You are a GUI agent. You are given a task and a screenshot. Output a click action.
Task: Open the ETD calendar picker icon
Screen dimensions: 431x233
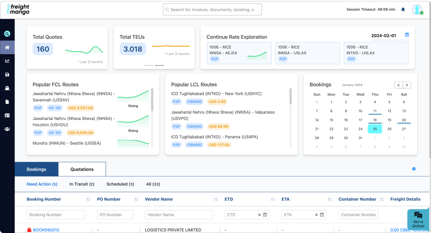[x=265, y=215]
